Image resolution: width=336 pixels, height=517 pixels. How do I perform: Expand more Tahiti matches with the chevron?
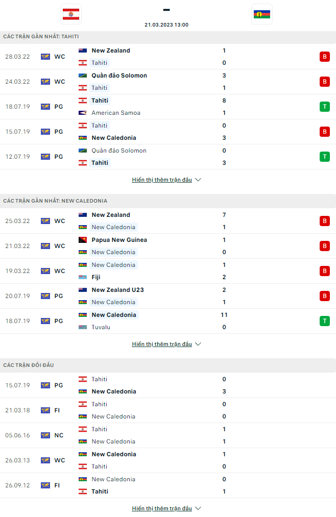[198, 180]
